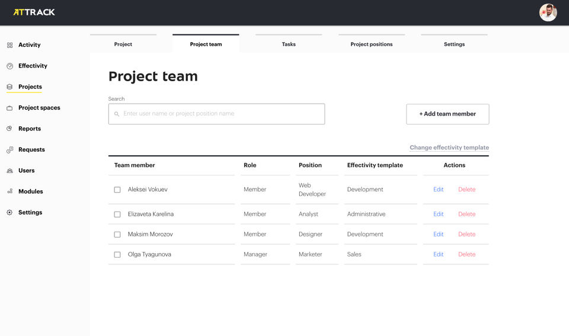Click the Project spaces briefcase icon
The width and height of the screenshot is (569, 336).
pos(10,108)
